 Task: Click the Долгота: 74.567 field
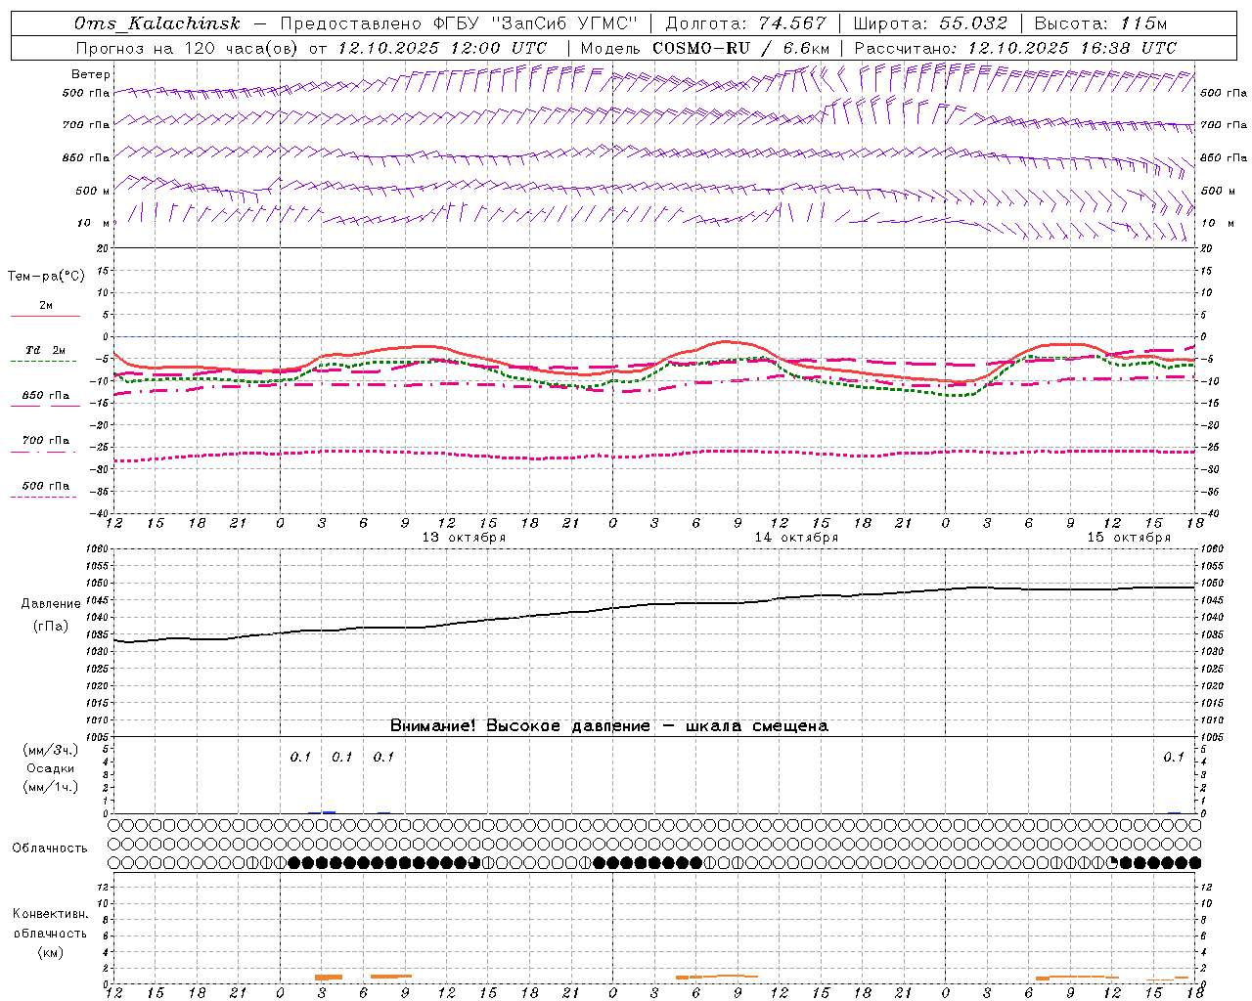[x=745, y=23]
